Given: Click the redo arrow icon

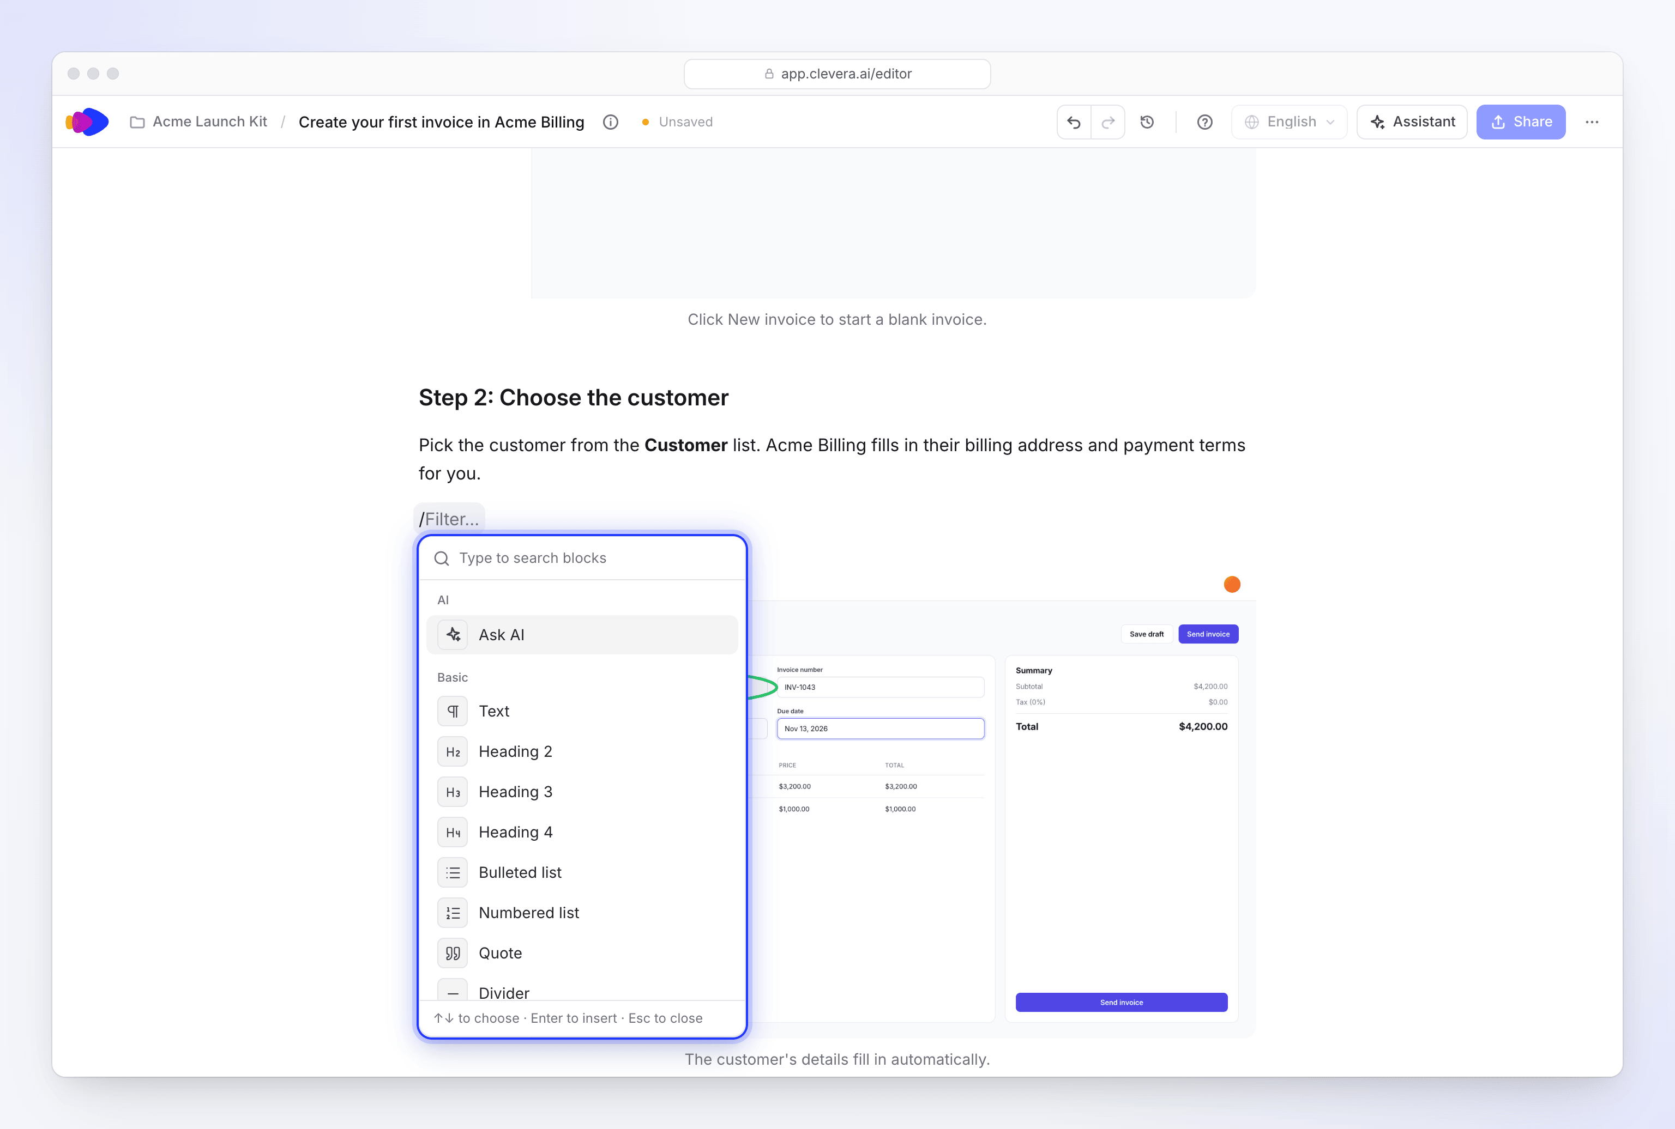Looking at the screenshot, I should click(x=1108, y=122).
